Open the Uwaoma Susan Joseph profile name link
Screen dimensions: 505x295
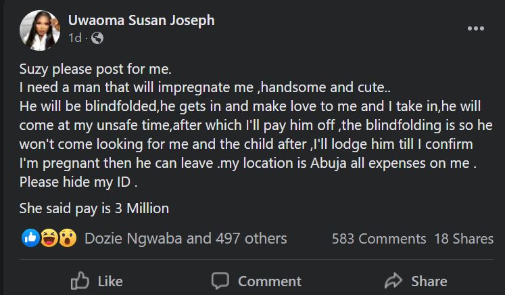(141, 20)
